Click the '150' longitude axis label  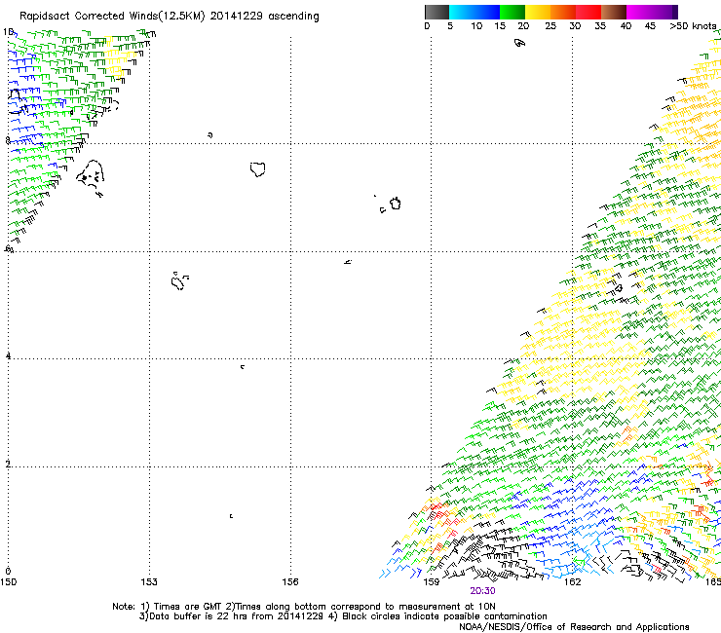point(8,582)
